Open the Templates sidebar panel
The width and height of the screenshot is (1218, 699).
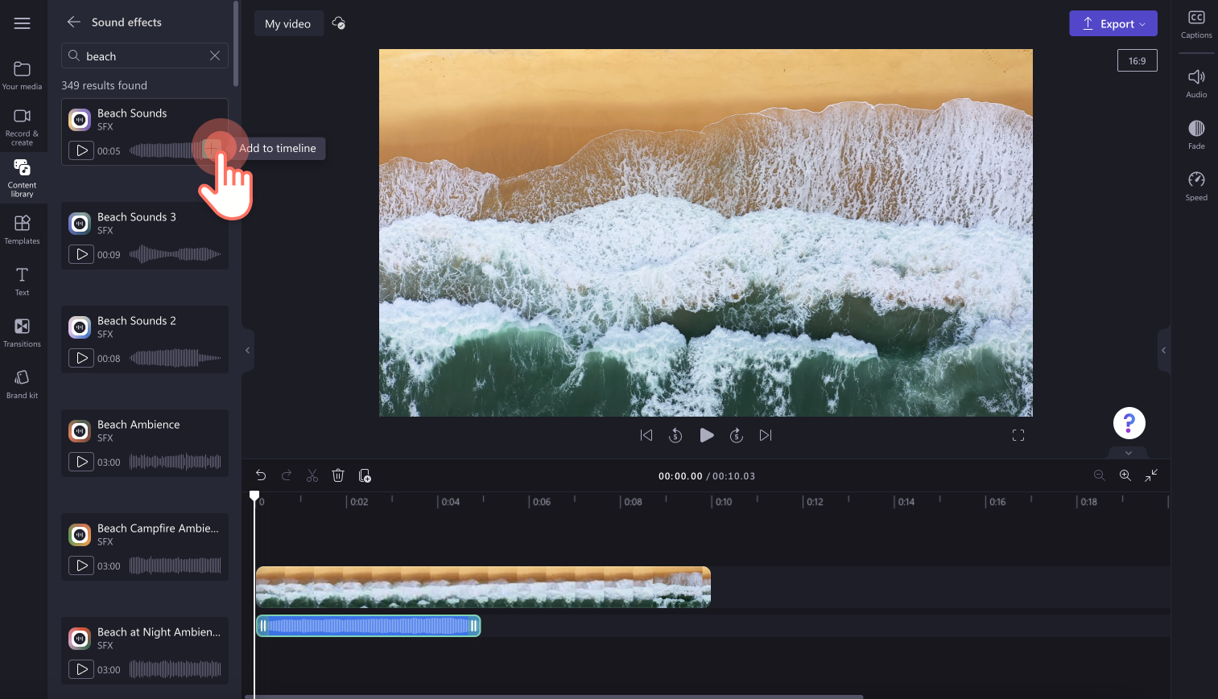22,229
